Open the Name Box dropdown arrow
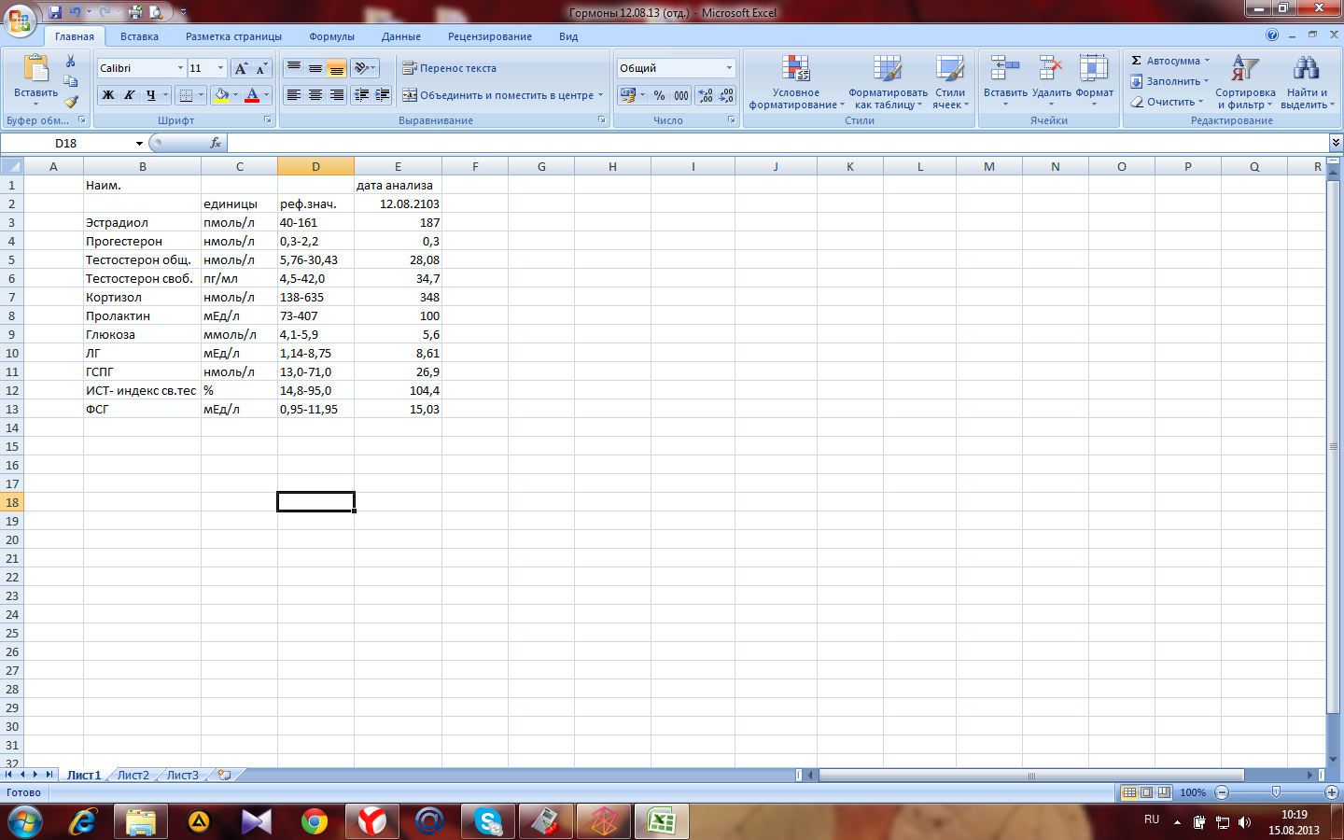 click(x=139, y=144)
